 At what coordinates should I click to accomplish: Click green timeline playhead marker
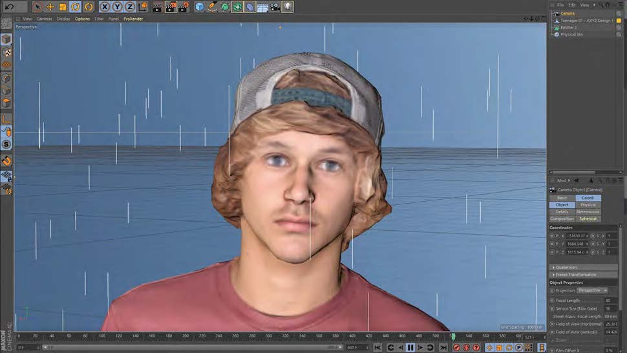point(453,337)
